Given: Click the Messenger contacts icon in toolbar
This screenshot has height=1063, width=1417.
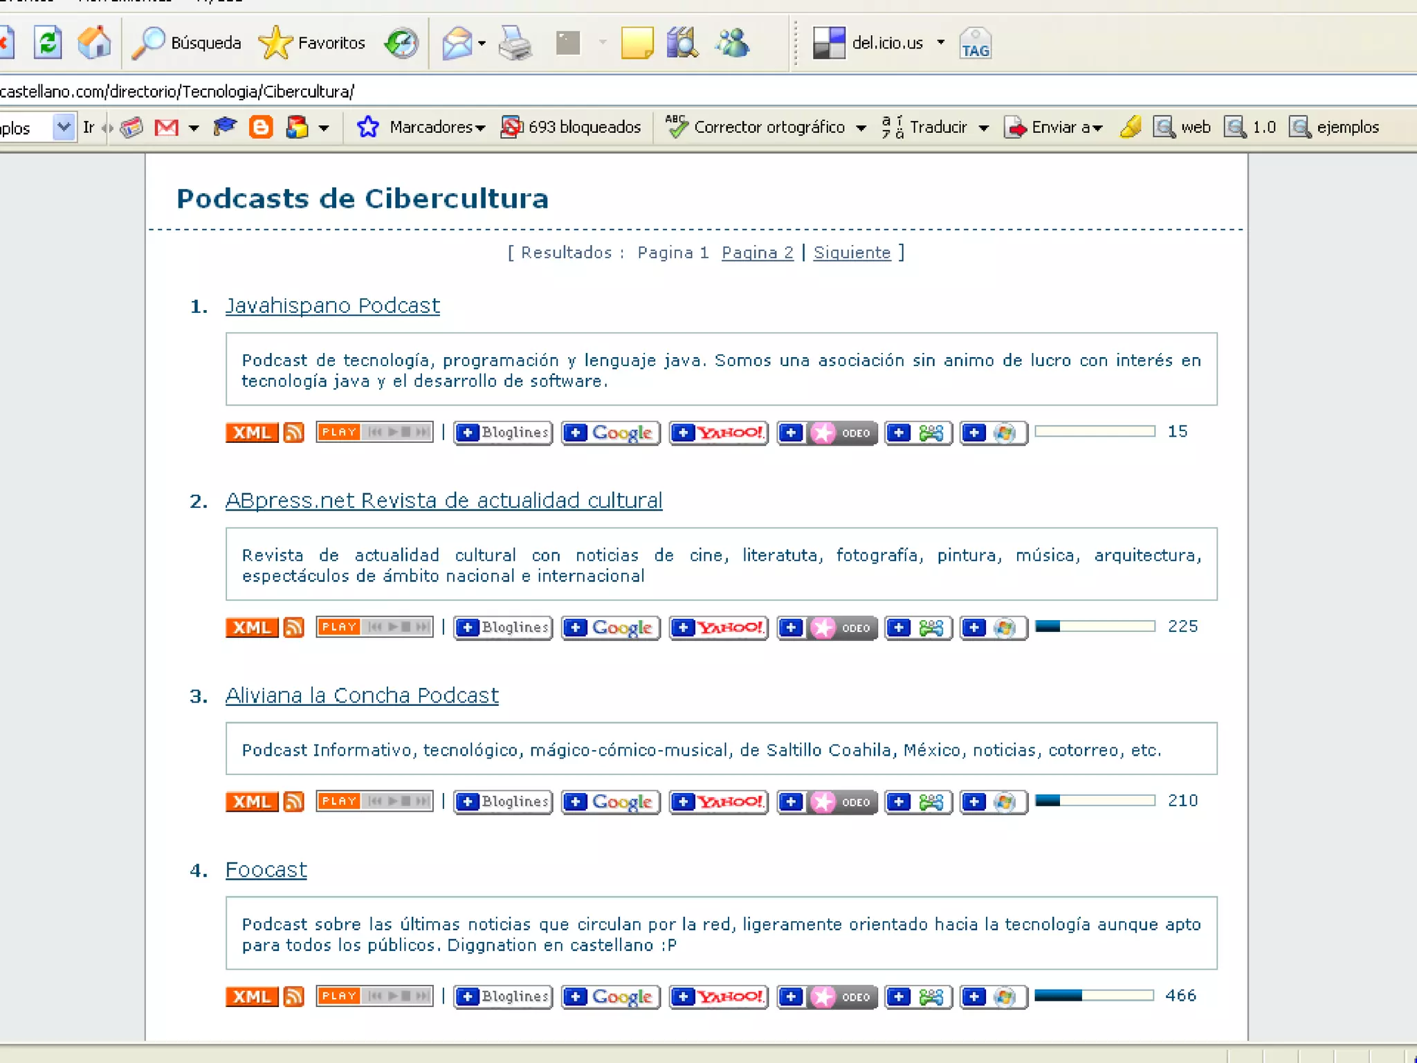Looking at the screenshot, I should click(x=733, y=43).
